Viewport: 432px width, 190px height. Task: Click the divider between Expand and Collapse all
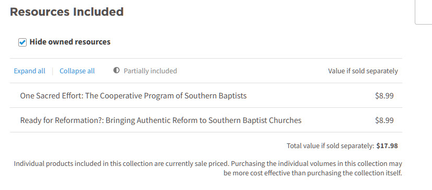pyautogui.click(x=52, y=71)
